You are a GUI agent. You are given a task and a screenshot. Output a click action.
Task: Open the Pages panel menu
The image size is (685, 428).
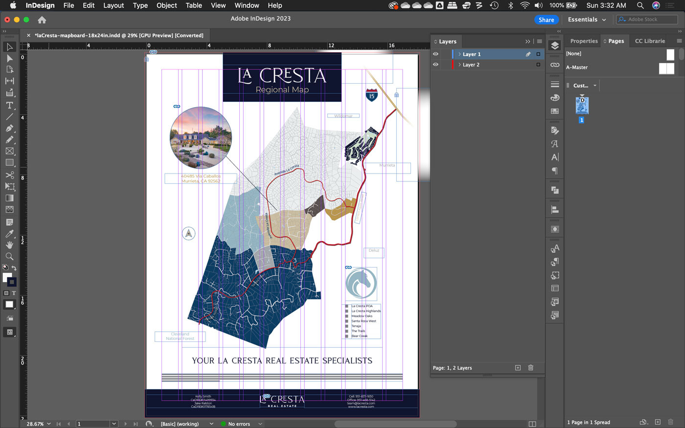[679, 41]
